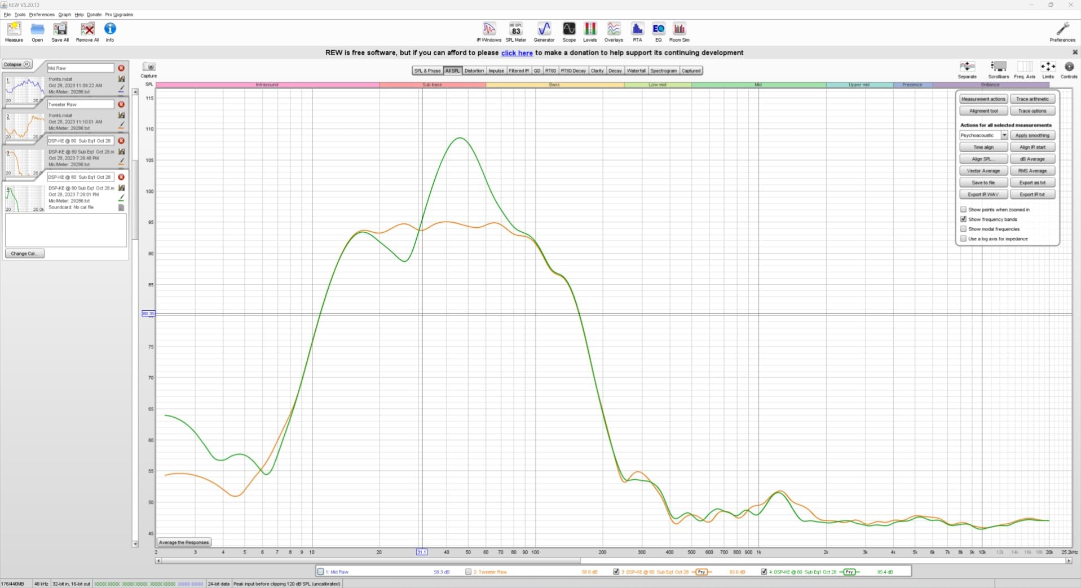Select the Tweeter Raw measurement thumbnail
The image size is (1081, 588).
[x=25, y=126]
